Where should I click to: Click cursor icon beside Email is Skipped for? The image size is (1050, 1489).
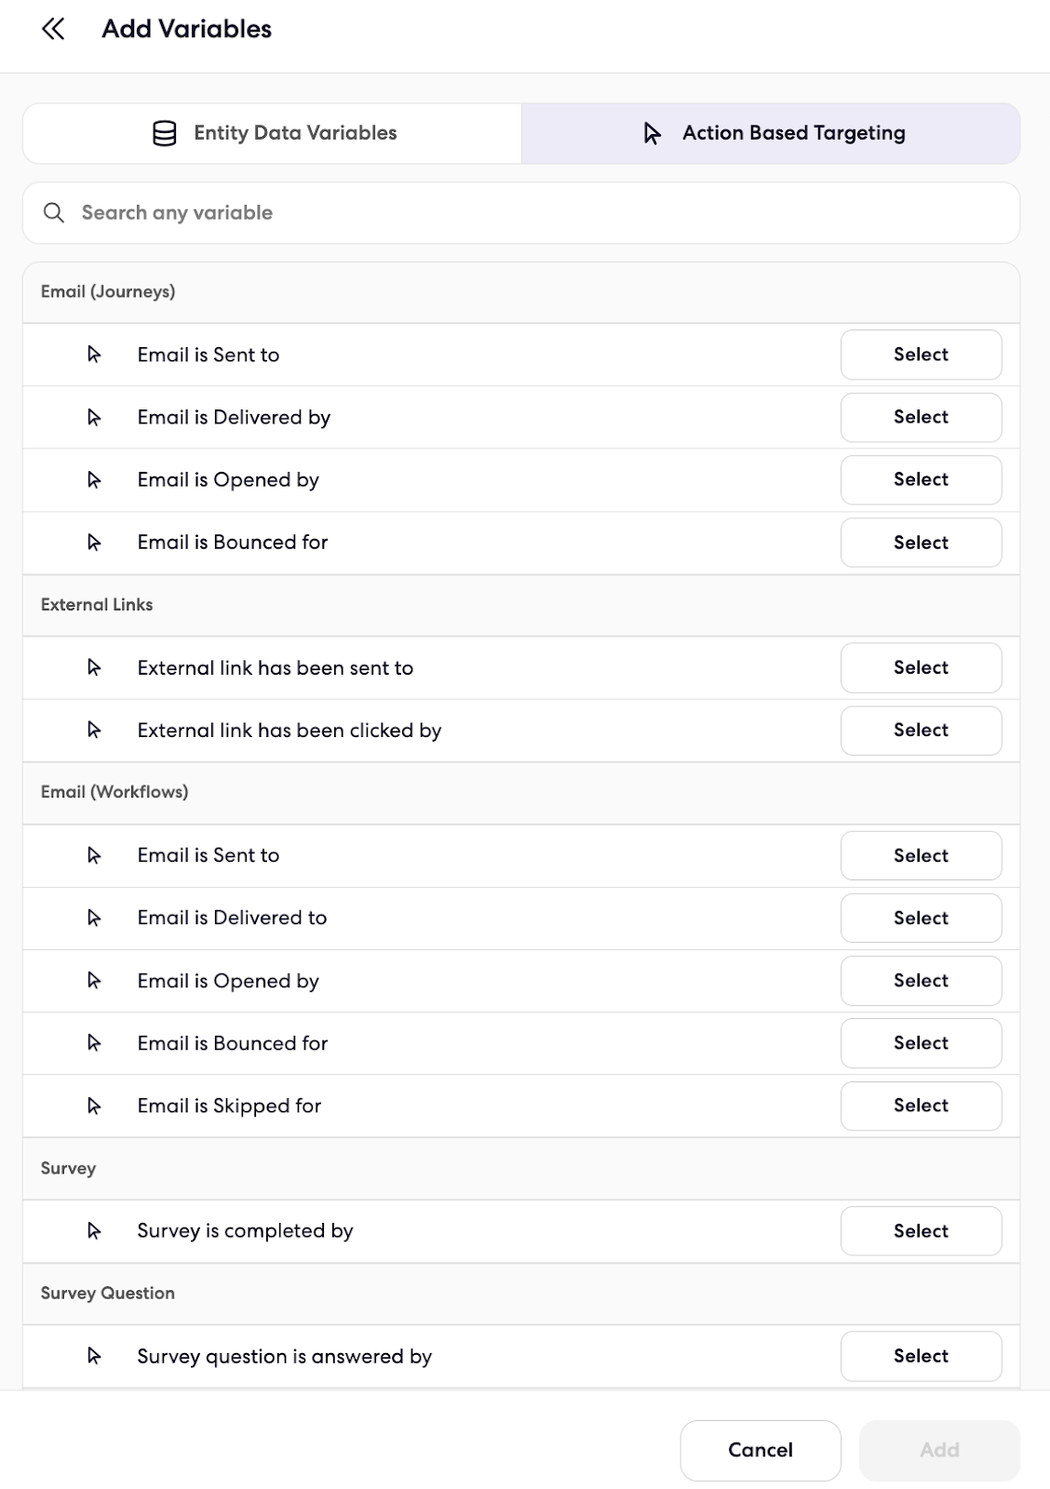tap(94, 1106)
